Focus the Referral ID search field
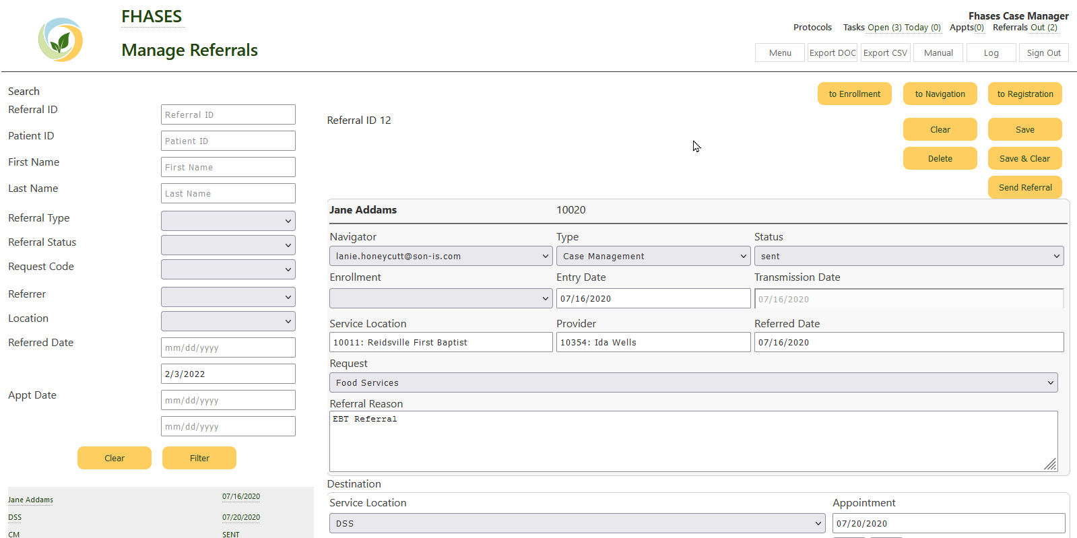 coord(228,114)
